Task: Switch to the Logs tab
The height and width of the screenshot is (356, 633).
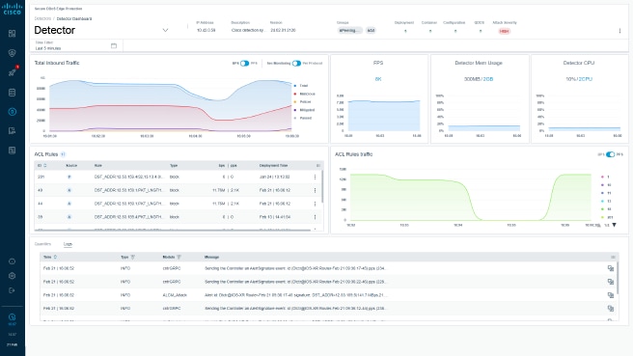Action: tap(68, 244)
